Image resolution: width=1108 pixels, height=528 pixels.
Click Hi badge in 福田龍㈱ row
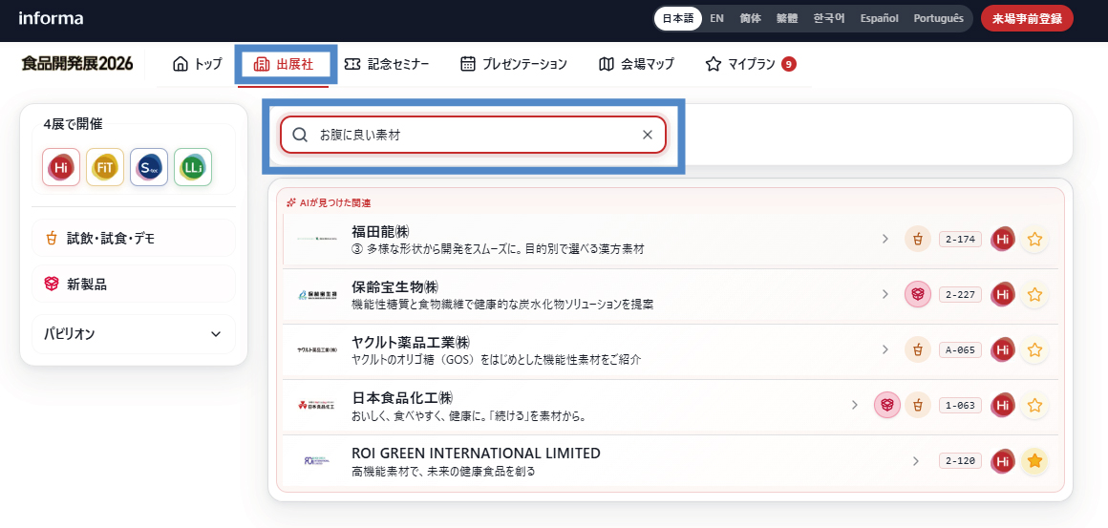click(x=1002, y=240)
